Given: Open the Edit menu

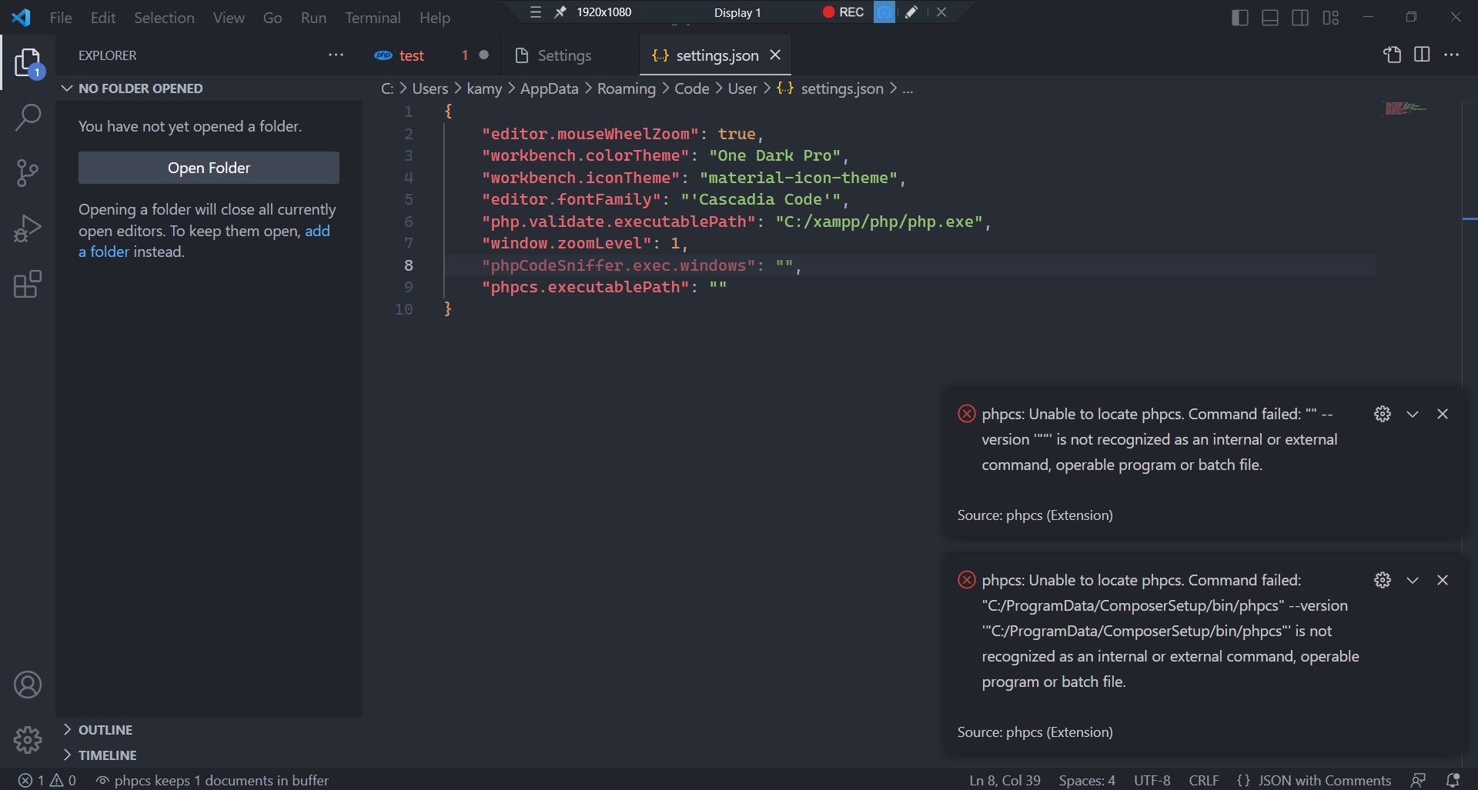Looking at the screenshot, I should pyautogui.click(x=103, y=18).
